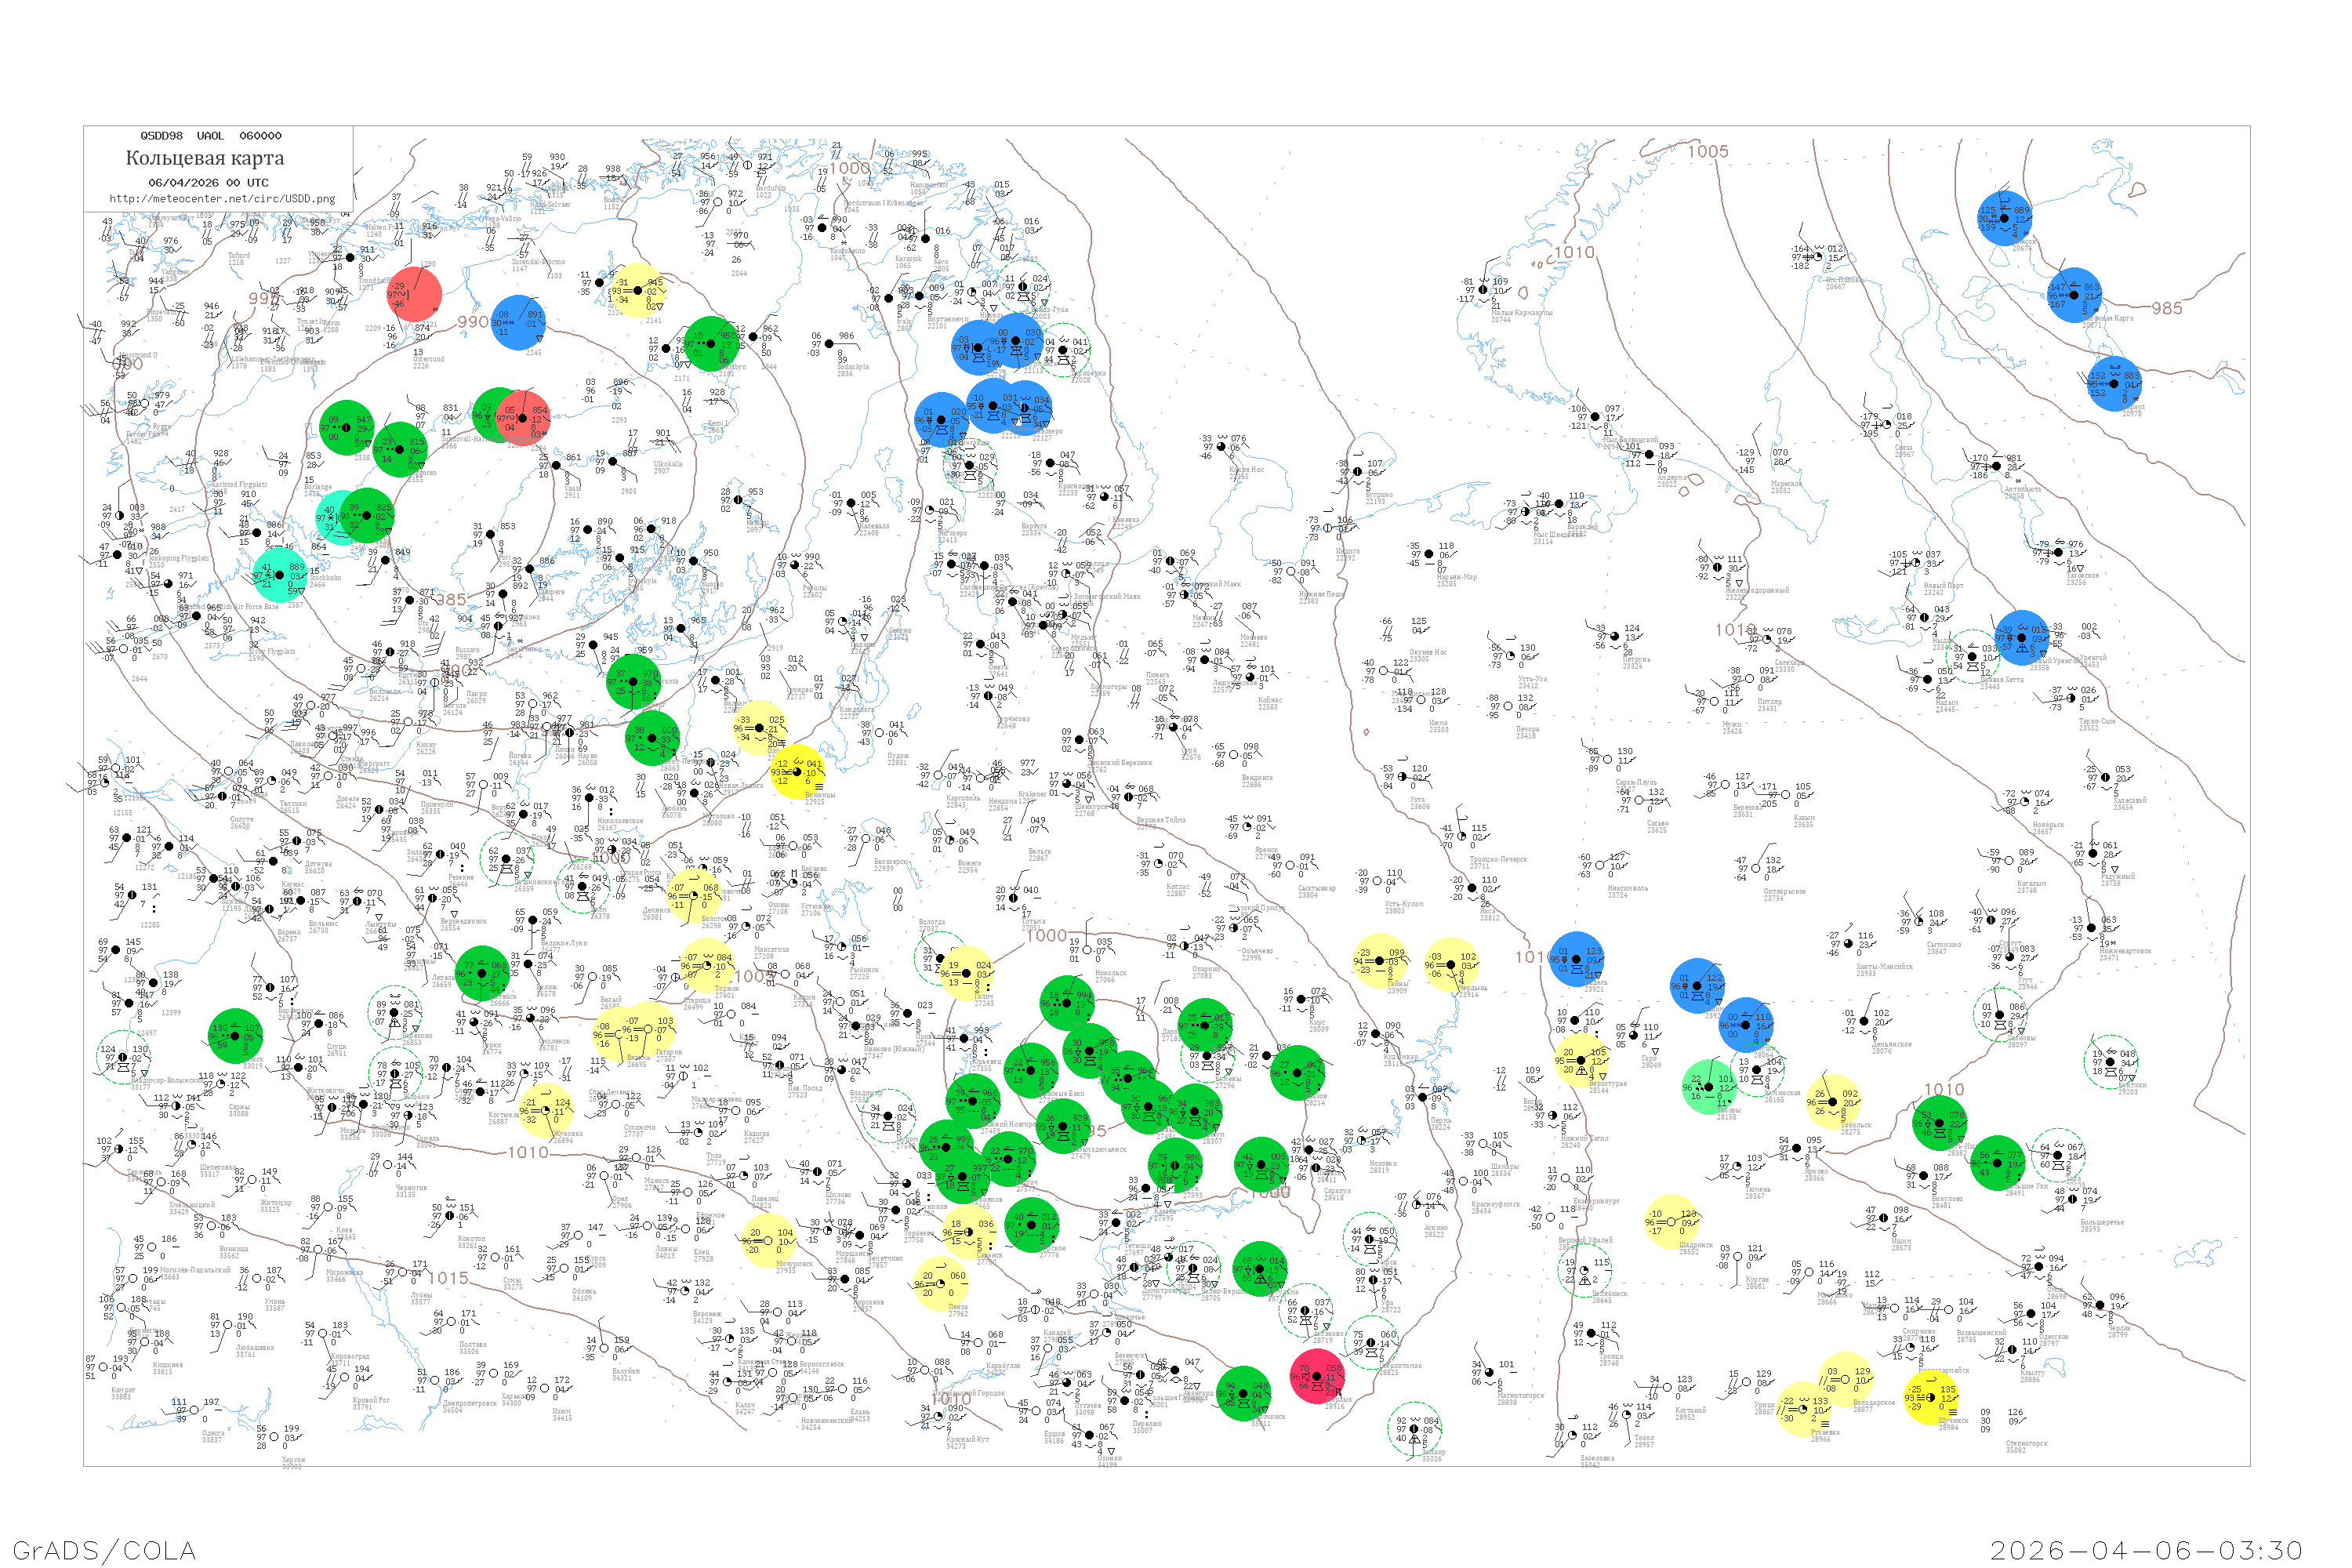
Task: Click the Магнитогорск 28838 station plot
Action: tap(1490, 1372)
